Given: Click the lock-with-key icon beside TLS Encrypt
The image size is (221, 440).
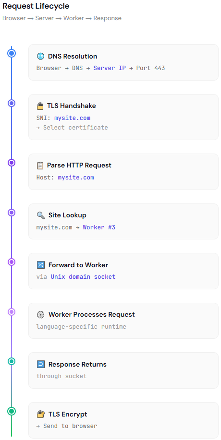Looking at the screenshot, I should tap(41, 414).
